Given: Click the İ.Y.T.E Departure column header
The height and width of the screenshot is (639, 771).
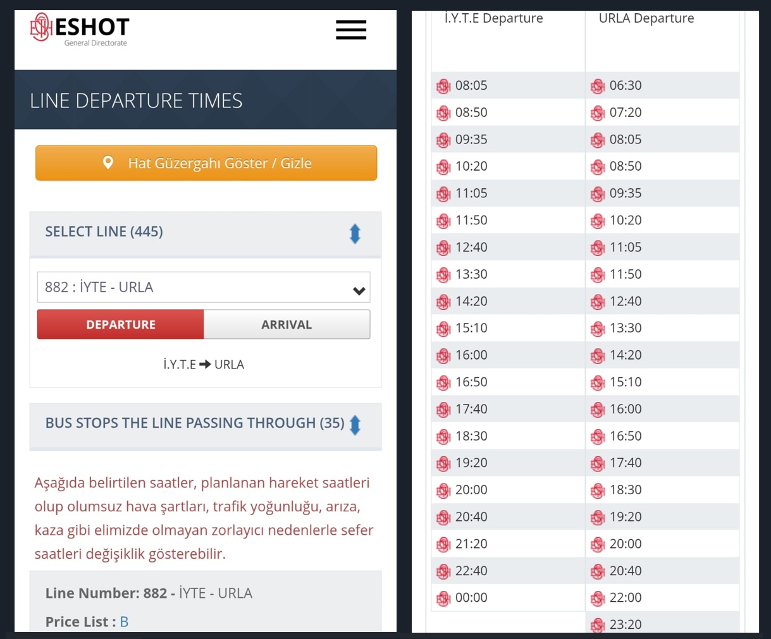Looking at the screenshot, I should 493,18.
